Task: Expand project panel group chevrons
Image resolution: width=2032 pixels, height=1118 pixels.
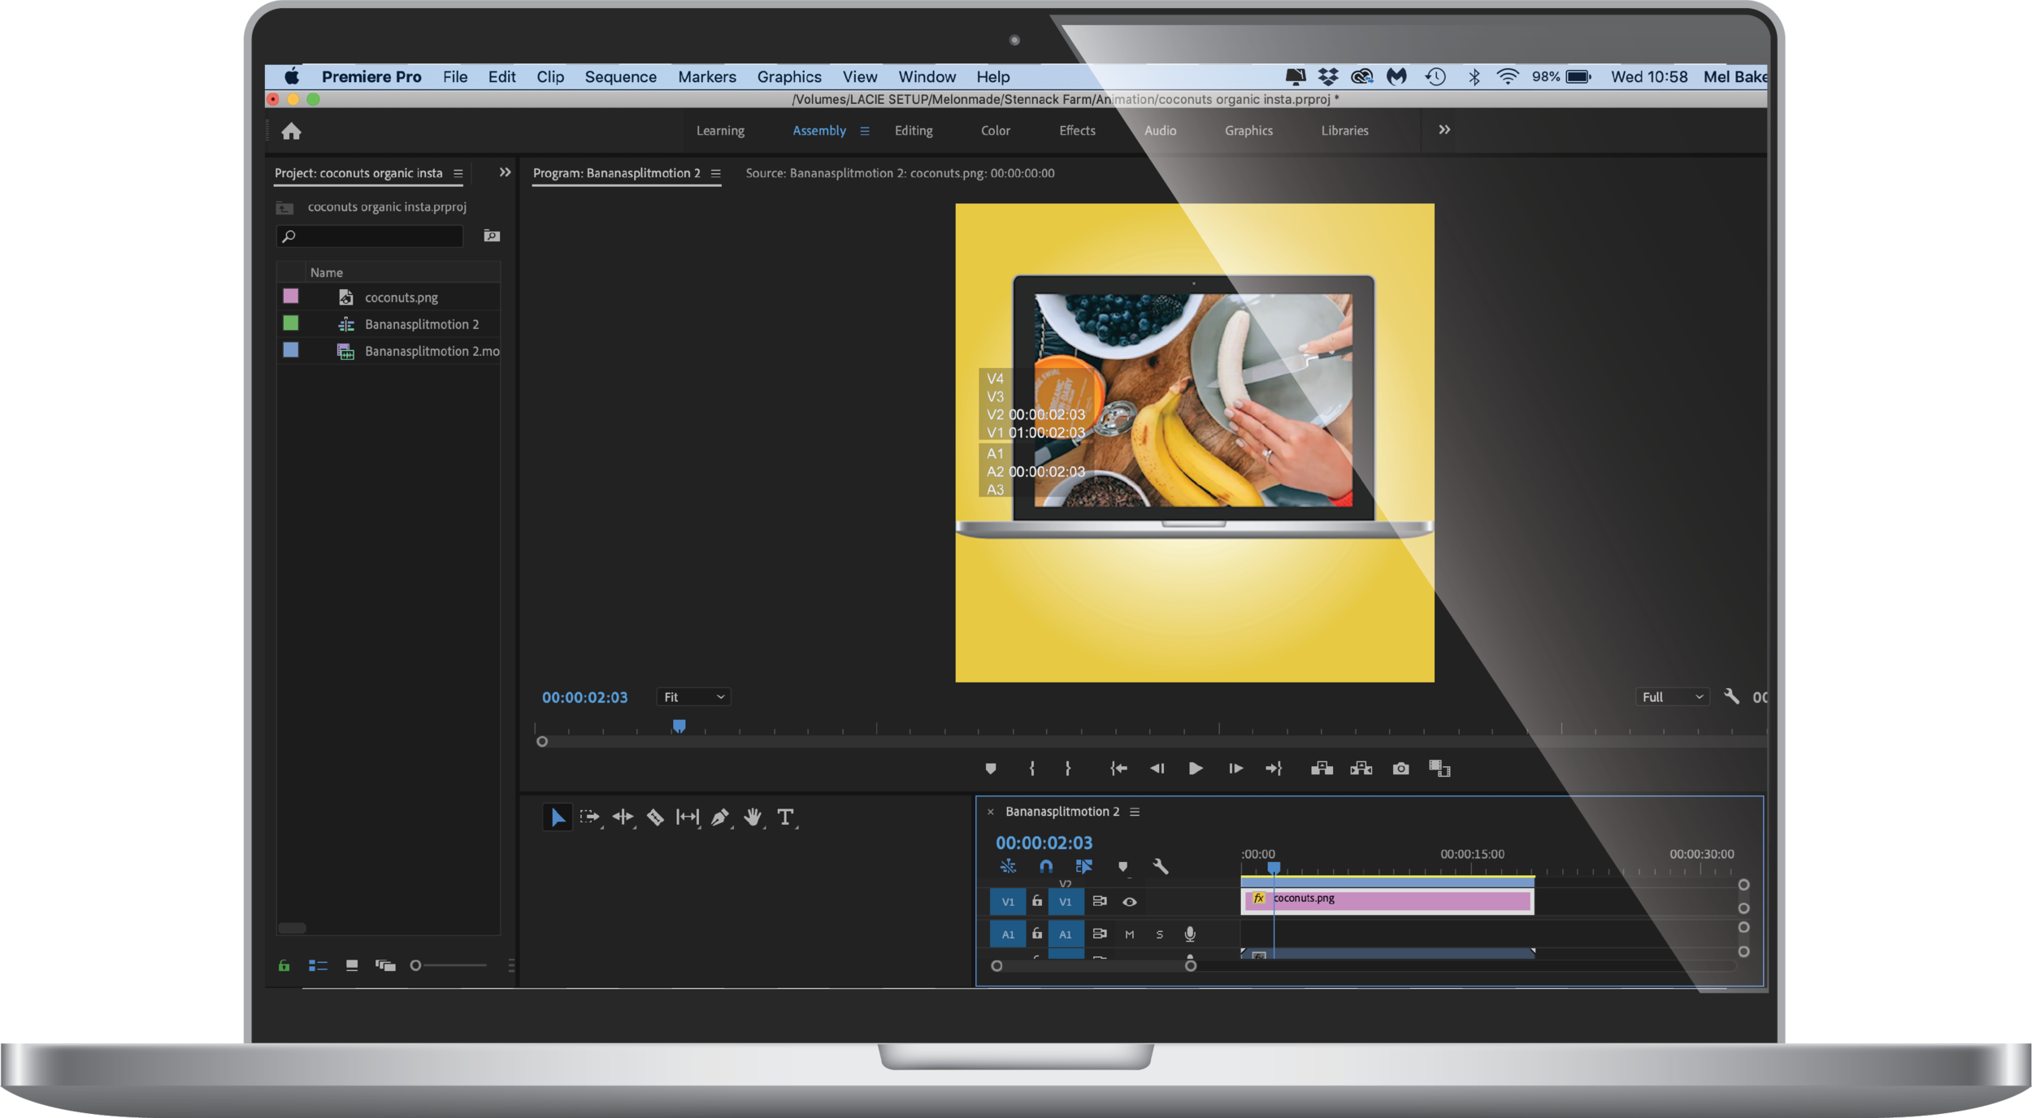Action: point(505,172)
